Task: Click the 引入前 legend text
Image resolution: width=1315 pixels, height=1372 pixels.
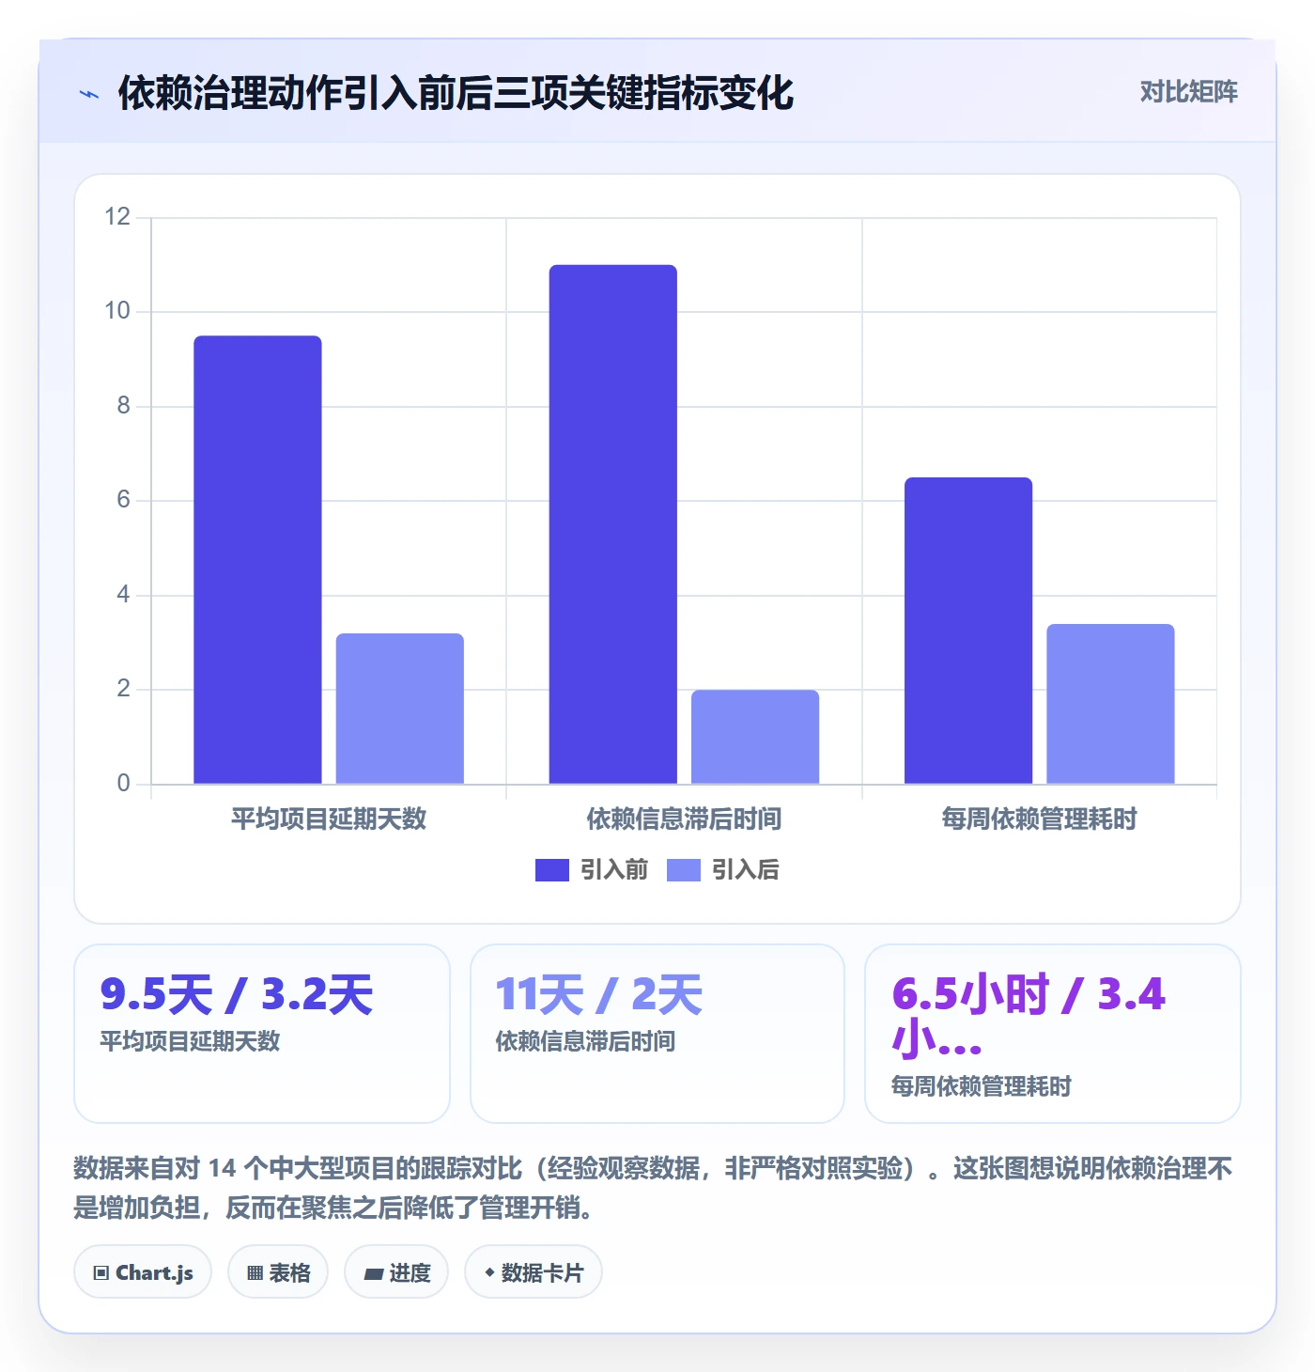Action: pos(614,870)
